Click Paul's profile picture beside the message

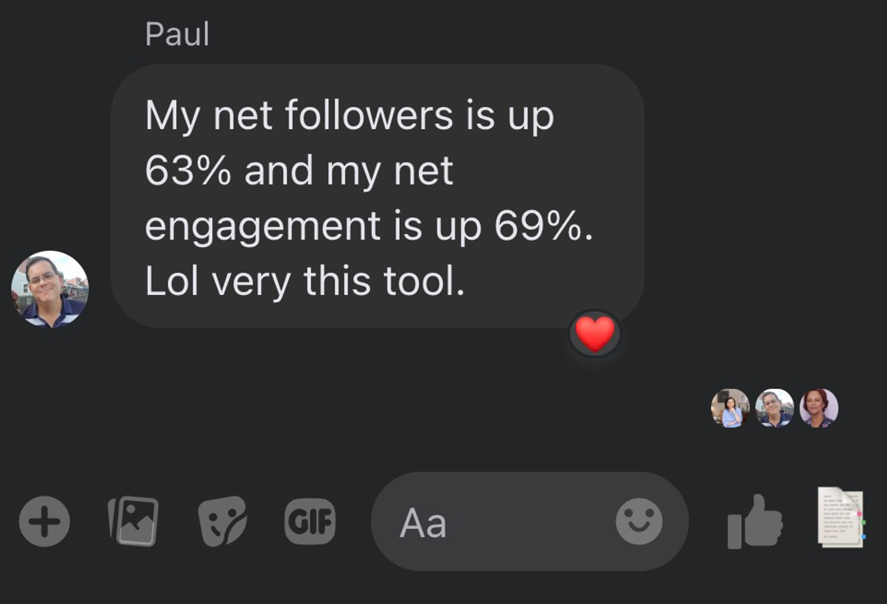tap(50, 289)
